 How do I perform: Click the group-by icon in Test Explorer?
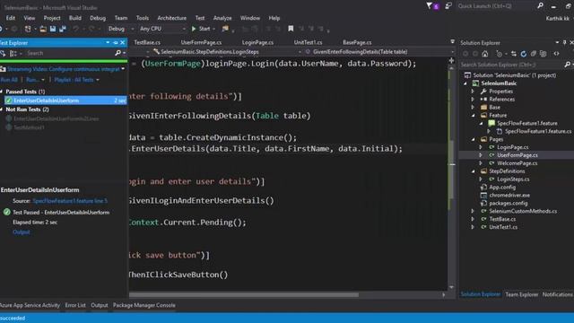pos(13,54)
